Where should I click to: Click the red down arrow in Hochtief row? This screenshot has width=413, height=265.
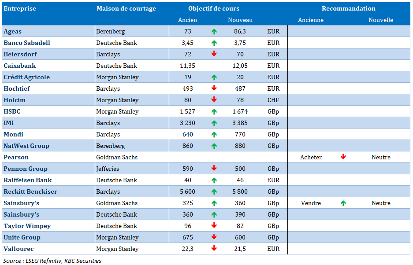[214, 88]
